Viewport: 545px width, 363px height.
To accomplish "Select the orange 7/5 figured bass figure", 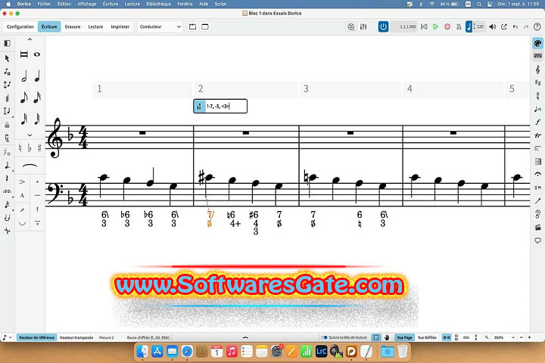I will (x=210, y=219).
